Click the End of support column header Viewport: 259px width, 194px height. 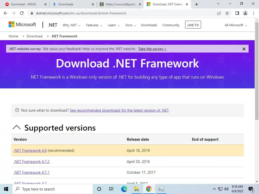(205, 139)
